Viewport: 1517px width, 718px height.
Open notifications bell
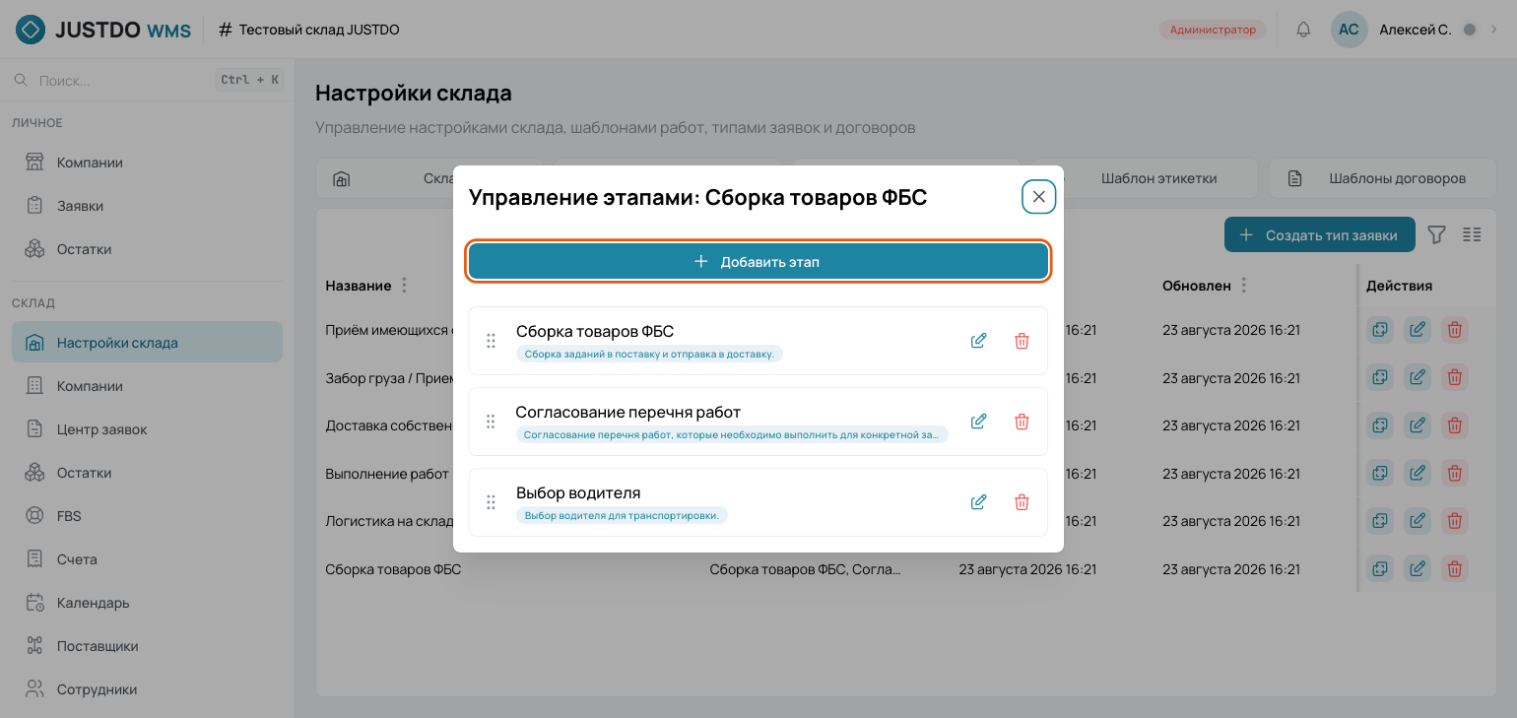1303,30
